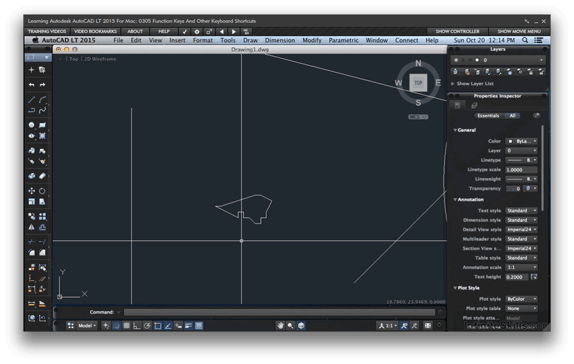
Task: Open the Linetype dropdown
Action: (x=521, y=160)
